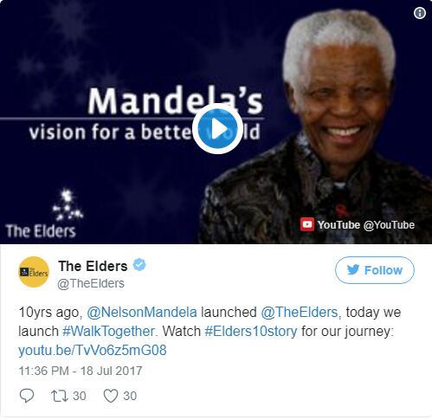Click The Elders star logo in video

click(68, 204)
